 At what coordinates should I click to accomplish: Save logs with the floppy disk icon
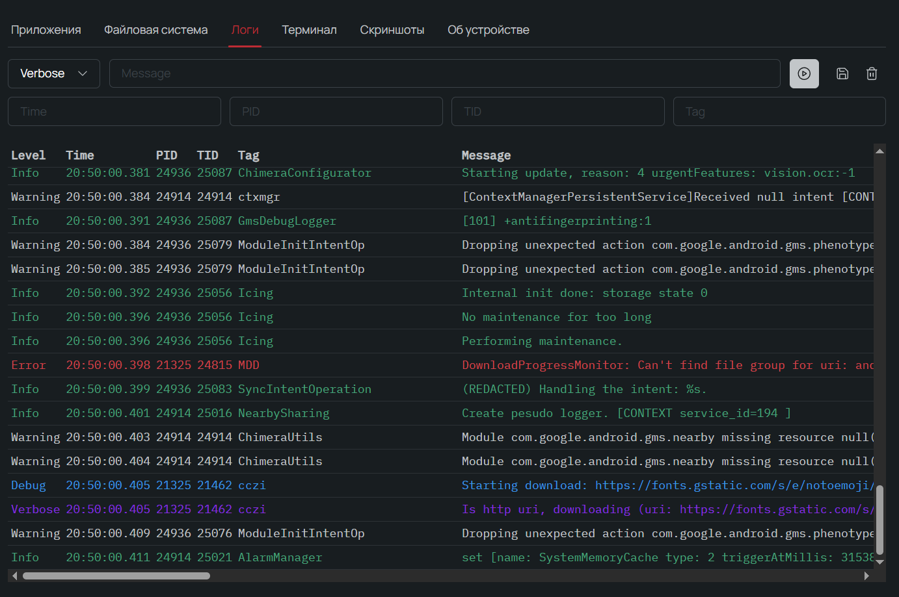click(x=842, y=73)
